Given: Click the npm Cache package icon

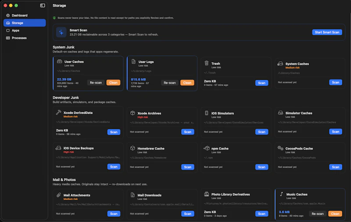Looking at the screenshot, I should (x=207, y=148).
